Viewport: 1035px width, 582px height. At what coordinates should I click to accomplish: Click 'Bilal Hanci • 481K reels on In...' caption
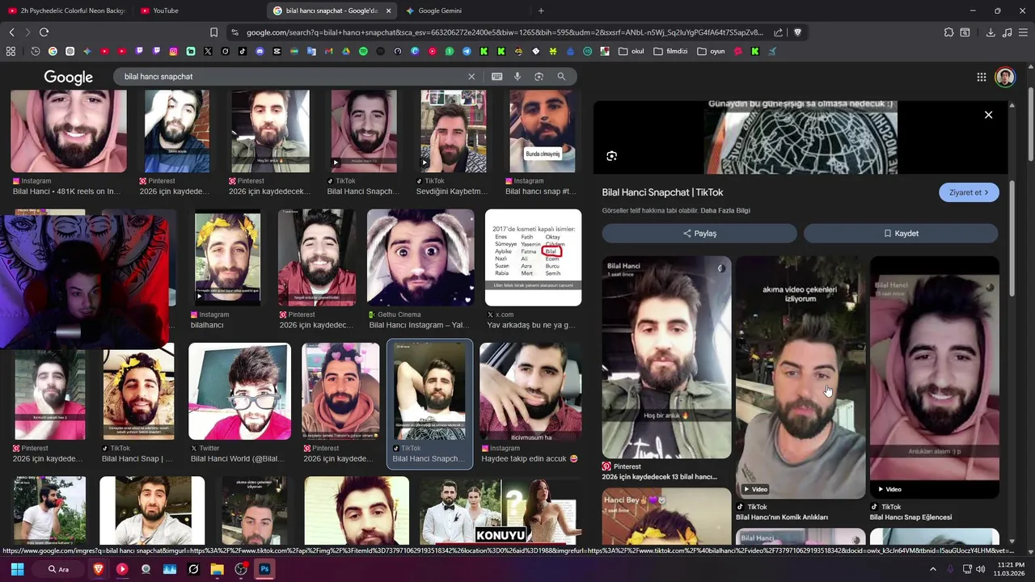tap(66, 192)
